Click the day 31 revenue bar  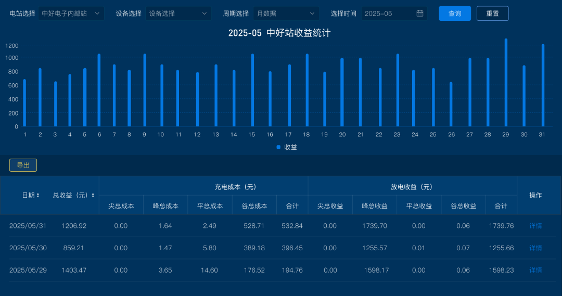pos(543,85)
